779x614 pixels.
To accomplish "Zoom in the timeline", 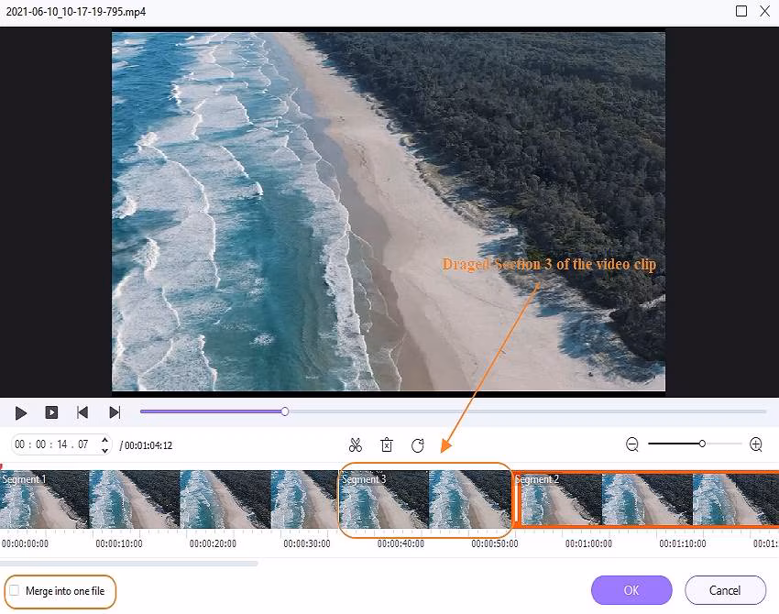I will (756, 444).
